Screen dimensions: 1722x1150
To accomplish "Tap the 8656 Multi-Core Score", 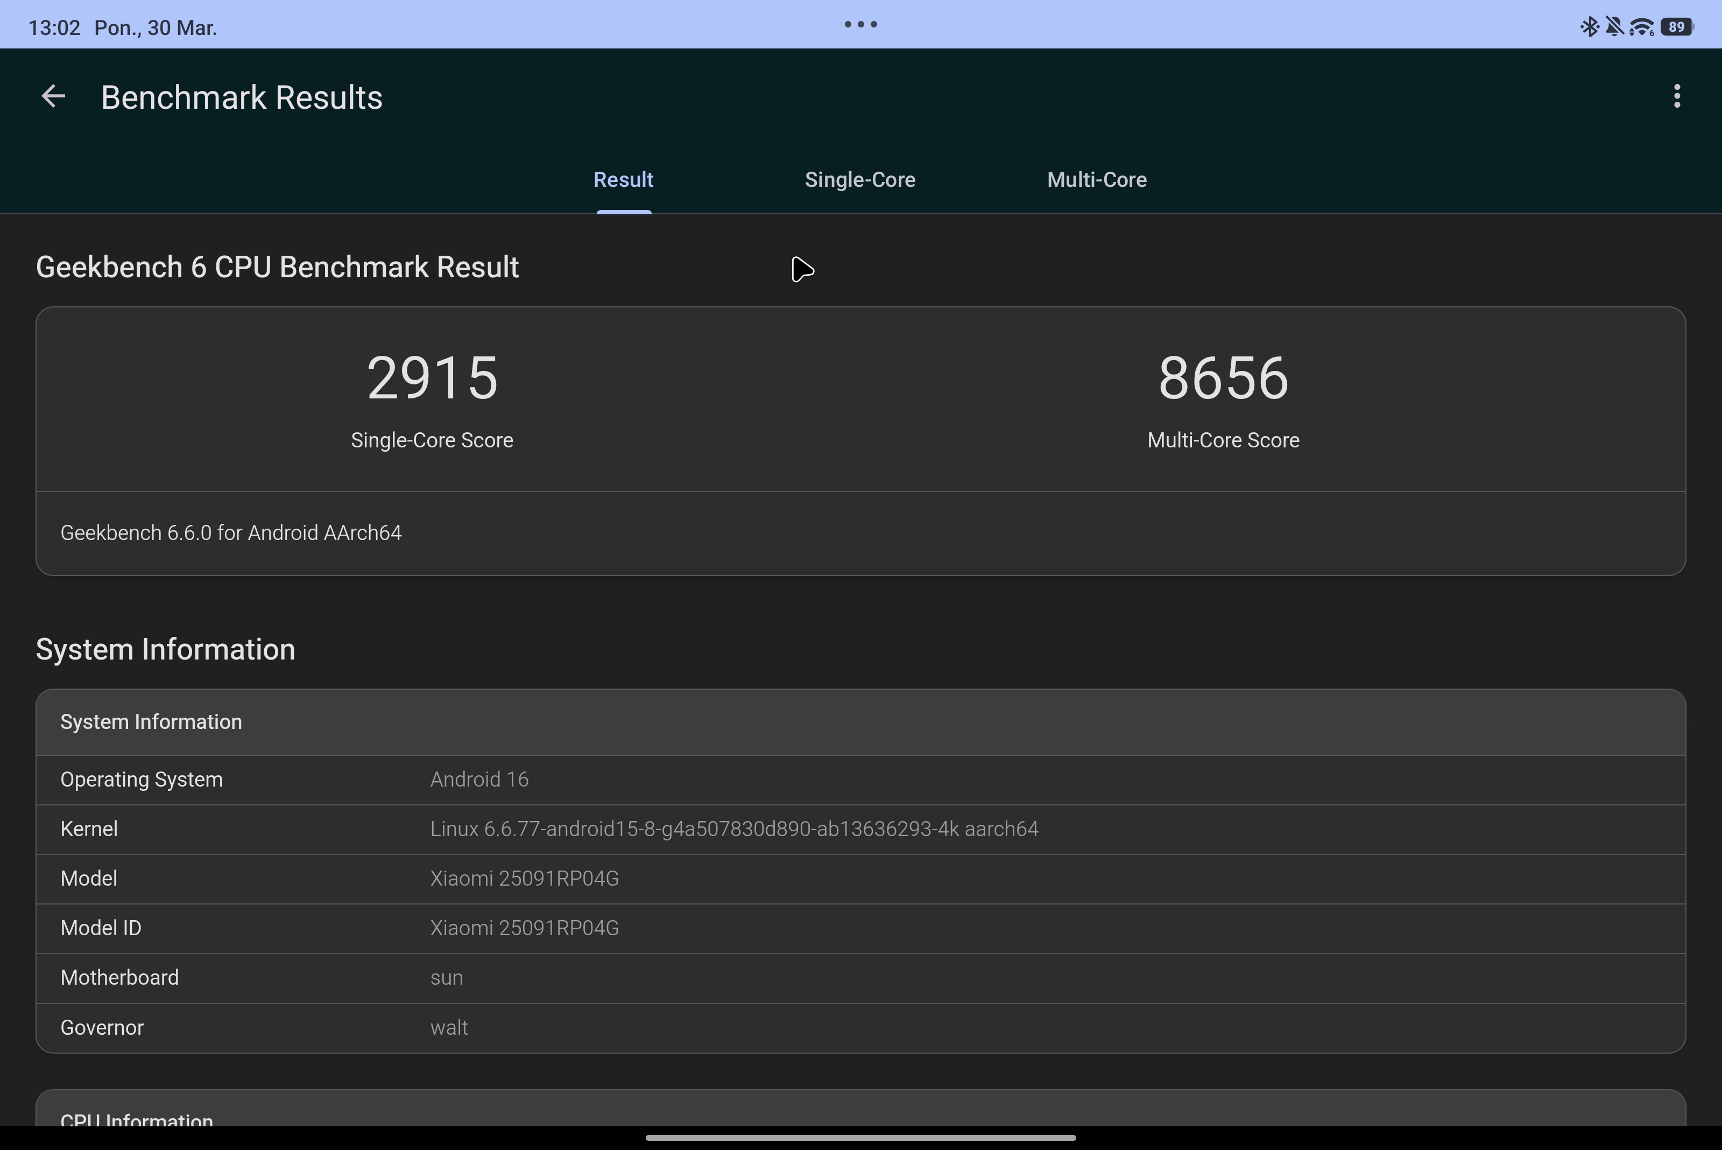I will [1223, 378].
